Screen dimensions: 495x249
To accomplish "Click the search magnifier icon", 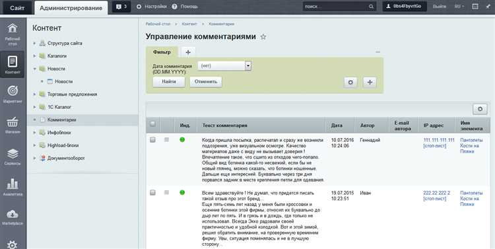I will 371,7.
